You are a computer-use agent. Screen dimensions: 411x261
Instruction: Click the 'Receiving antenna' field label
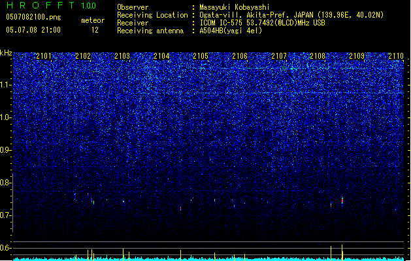click(150, 31)
